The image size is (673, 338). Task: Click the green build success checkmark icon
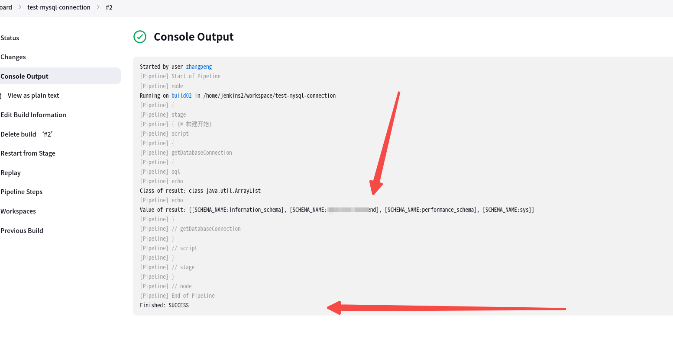(139, 37)
